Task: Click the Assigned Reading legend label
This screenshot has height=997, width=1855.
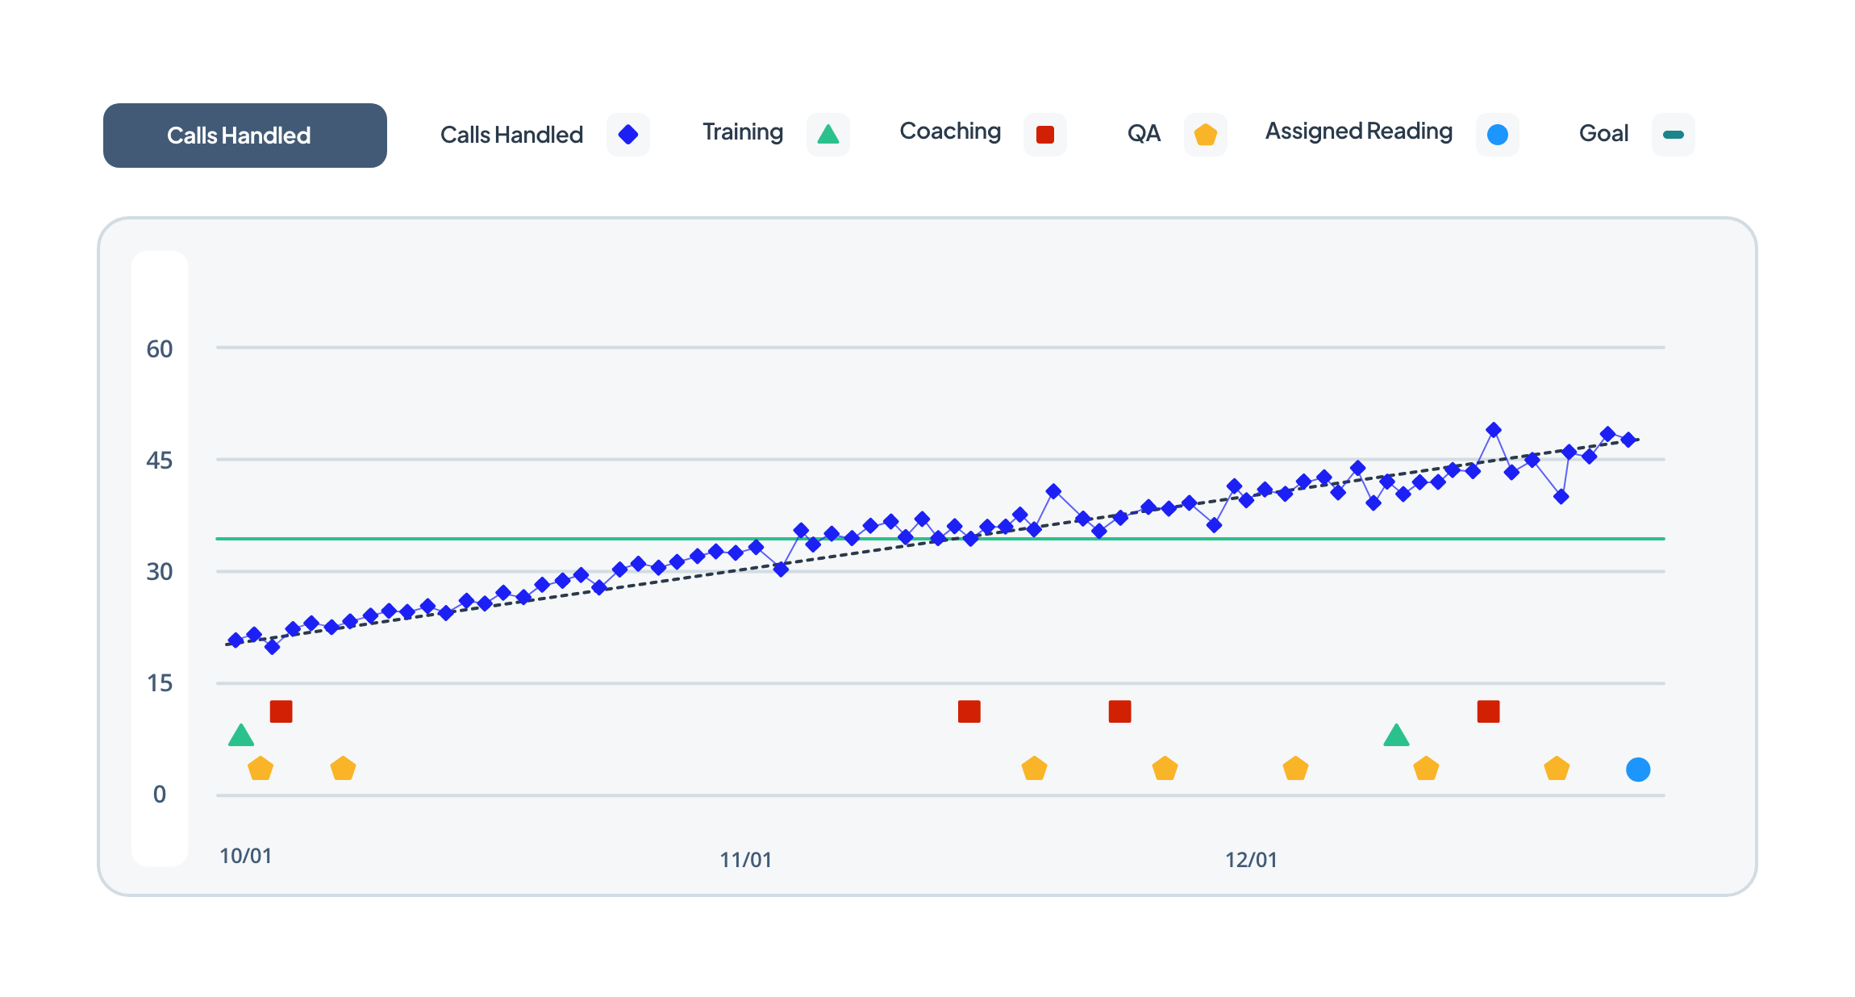Action: tap(1359, 131)
